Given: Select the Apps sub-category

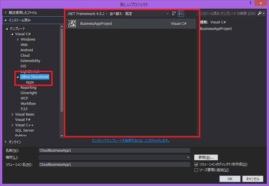Looking at the screenshot, I should [x=30, y=82].
